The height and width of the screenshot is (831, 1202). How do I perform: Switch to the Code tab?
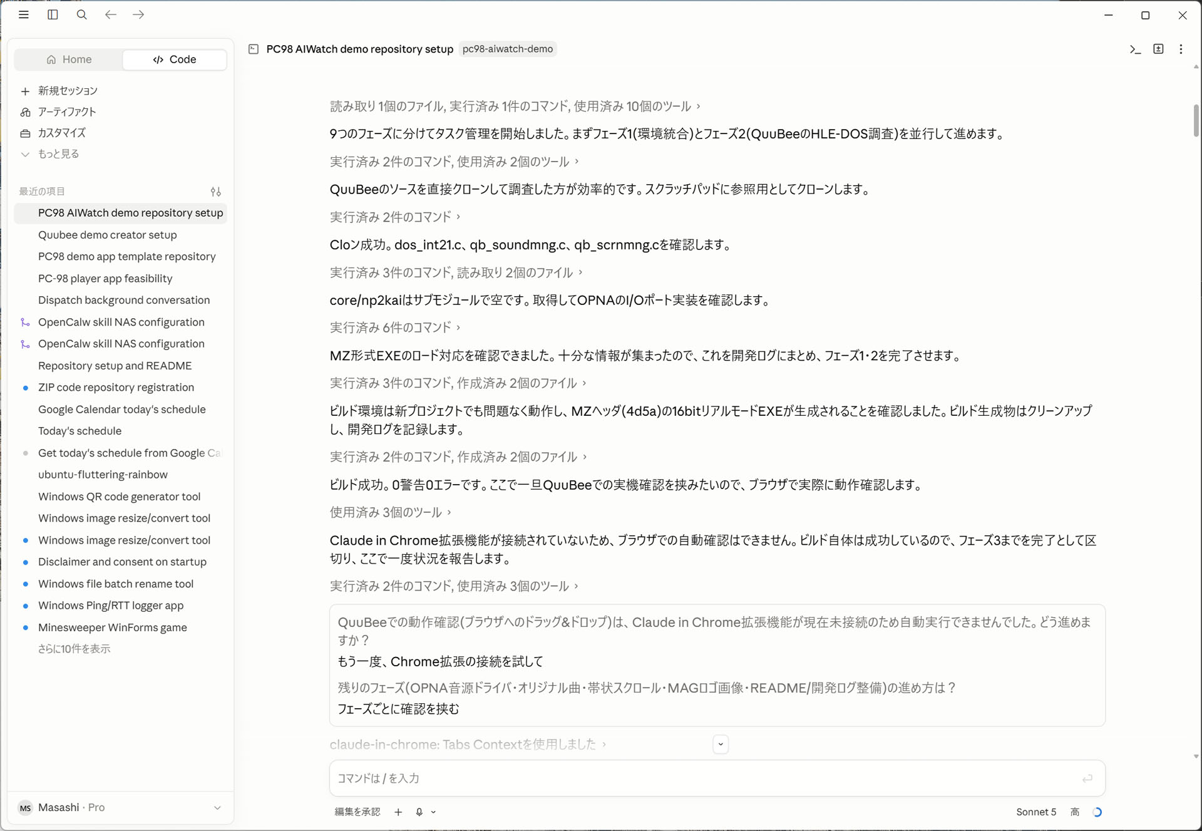point(175,59)
